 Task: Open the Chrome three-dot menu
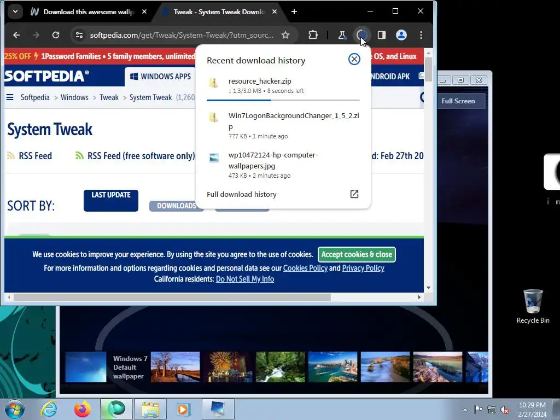pos(421,35)
